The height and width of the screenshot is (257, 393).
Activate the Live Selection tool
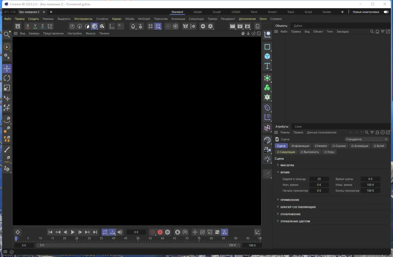point(7,47)
